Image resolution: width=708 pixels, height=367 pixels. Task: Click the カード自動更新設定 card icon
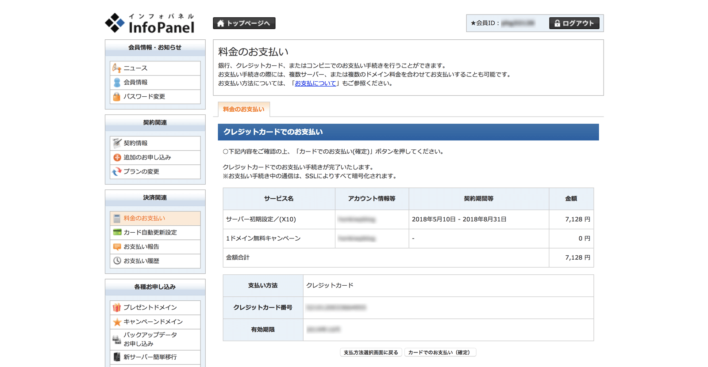pos(117,232)
